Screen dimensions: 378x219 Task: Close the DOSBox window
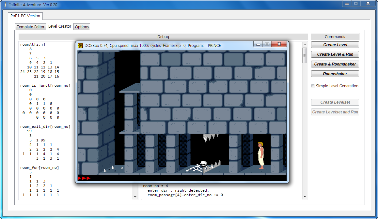coord(279,44)
